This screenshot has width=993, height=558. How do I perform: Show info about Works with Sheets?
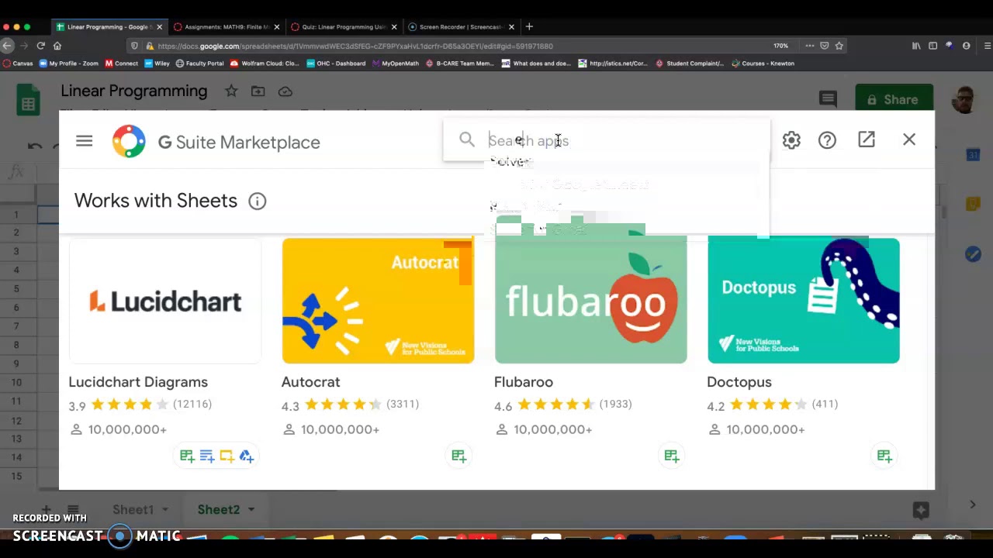coord(257,201)
